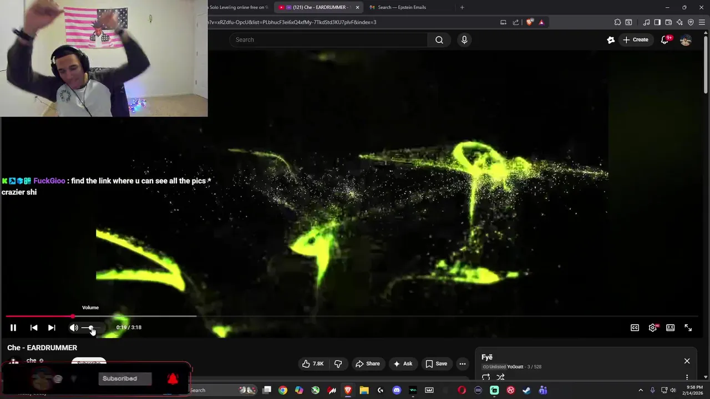
Task: Click the Ask button
Action: [x=403, y=364]
